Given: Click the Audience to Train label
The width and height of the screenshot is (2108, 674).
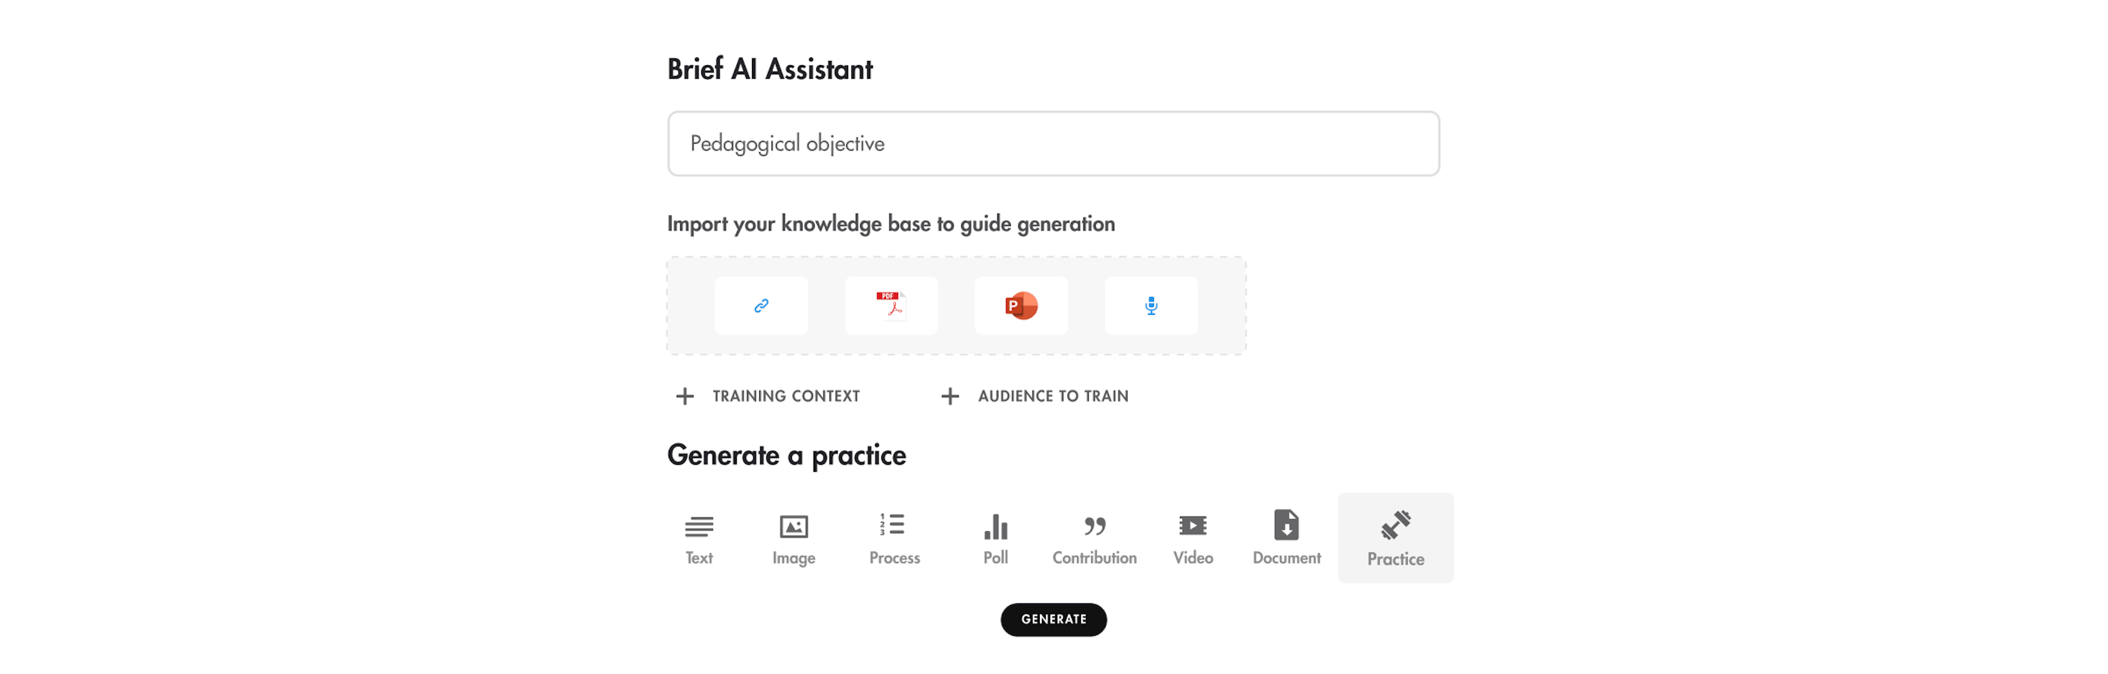Looking at the screenshot, I should click(1052, 397).
